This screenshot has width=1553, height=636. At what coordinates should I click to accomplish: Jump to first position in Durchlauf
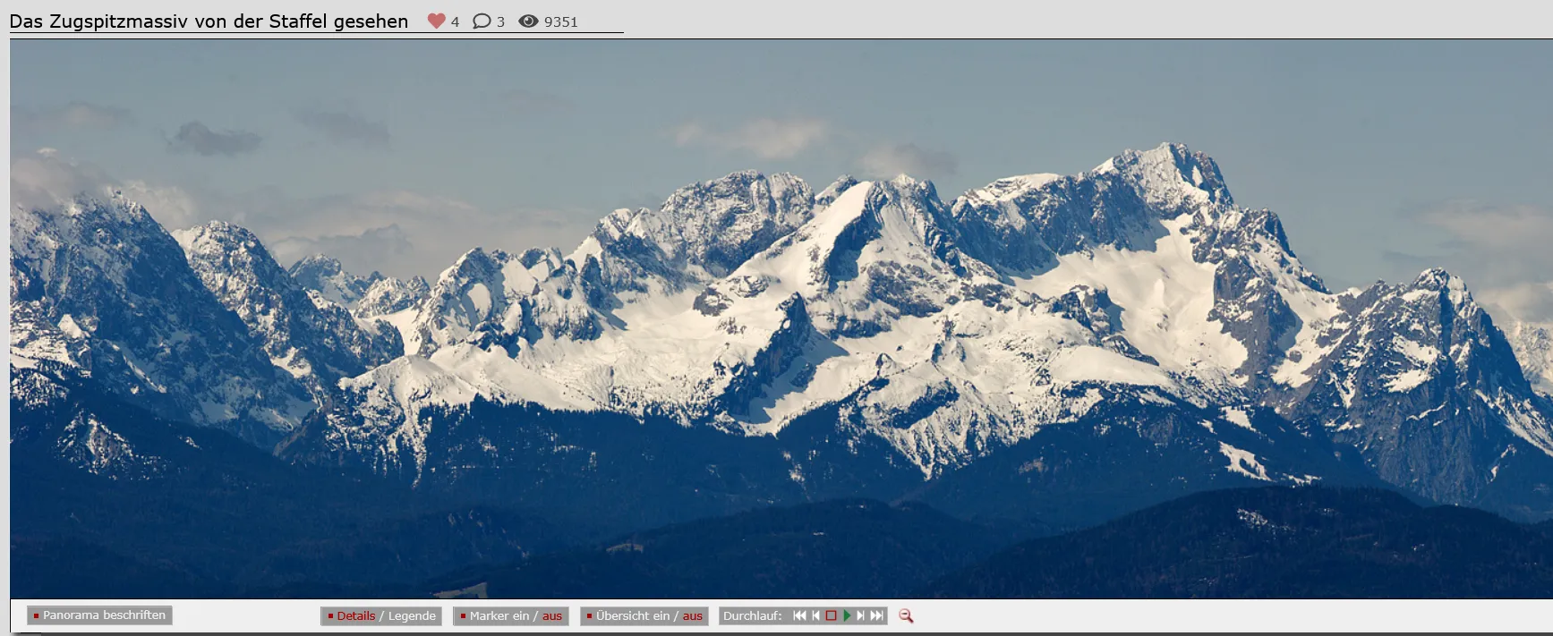[799, 615]
